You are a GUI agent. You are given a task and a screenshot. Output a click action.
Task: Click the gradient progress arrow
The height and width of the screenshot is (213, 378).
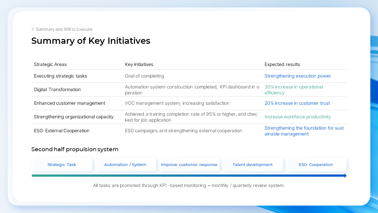[189, 175]
